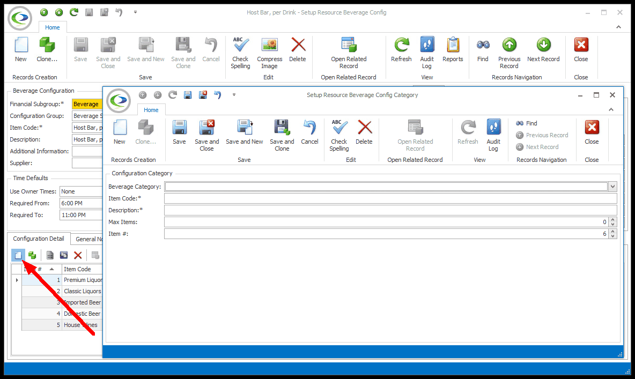Select the Classic Liquors row
The image size is (635, 379).
coord(62,291)
